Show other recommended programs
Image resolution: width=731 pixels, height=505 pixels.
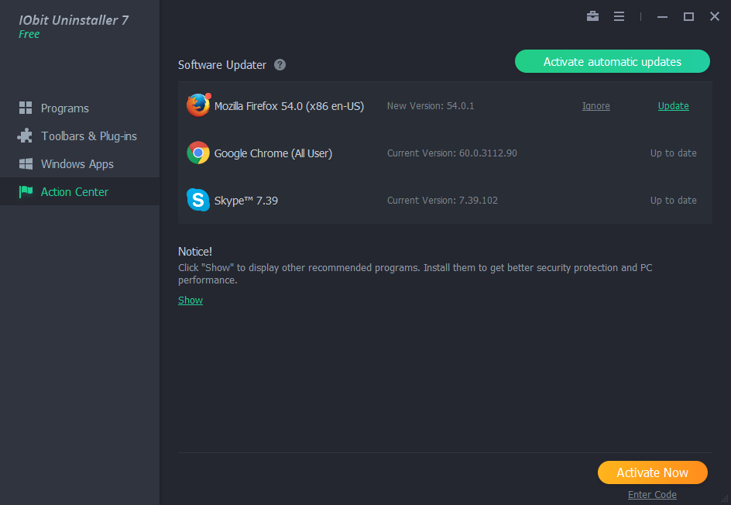(190, 300)
